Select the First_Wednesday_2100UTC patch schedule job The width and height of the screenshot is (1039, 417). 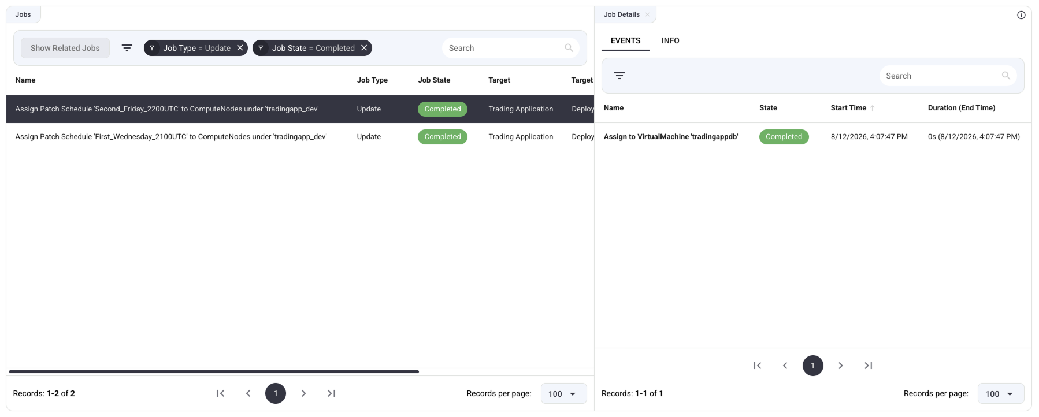pos(300,137)
